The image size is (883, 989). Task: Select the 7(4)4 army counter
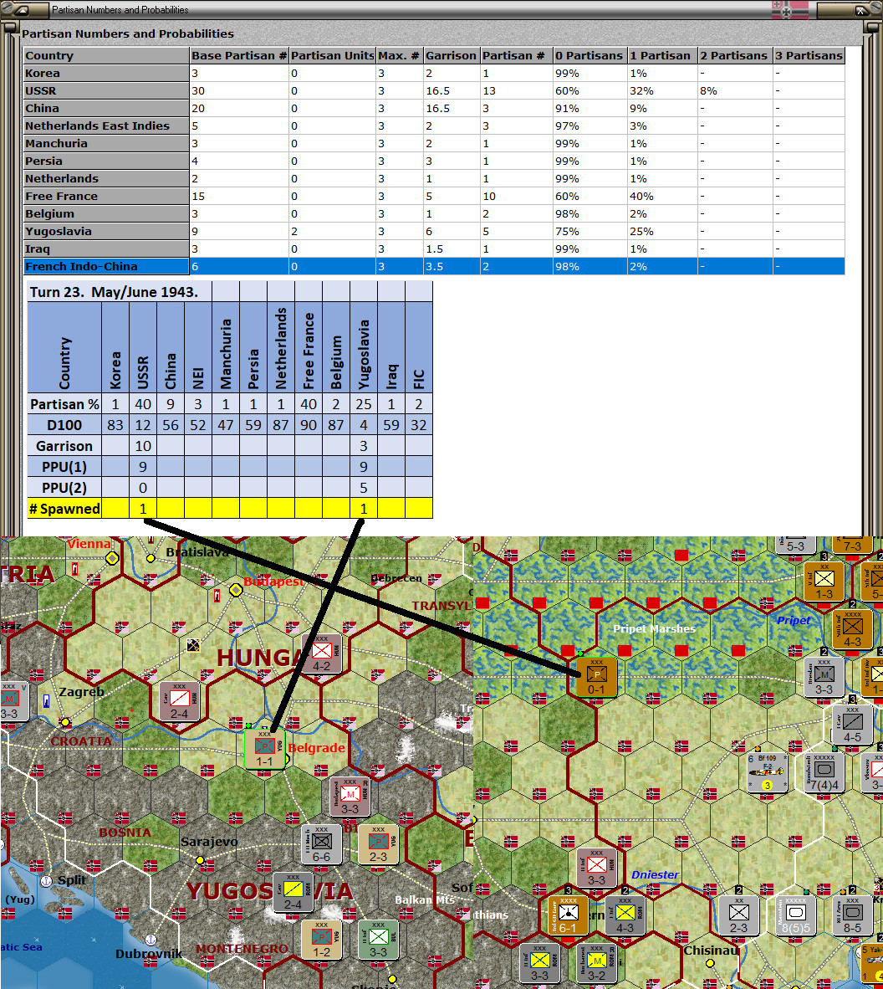coord(824,772)
